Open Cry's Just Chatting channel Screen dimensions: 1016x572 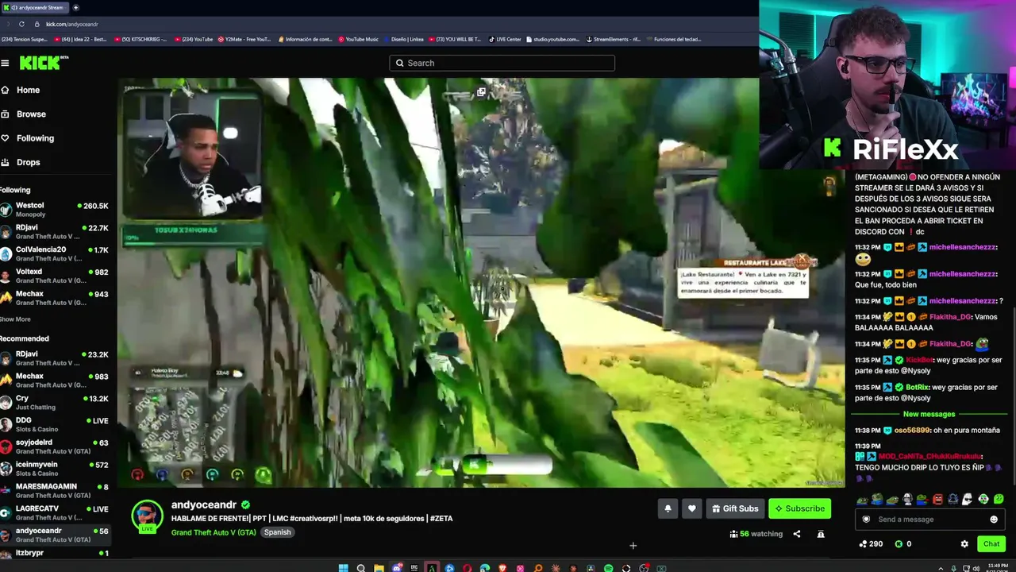54,403
